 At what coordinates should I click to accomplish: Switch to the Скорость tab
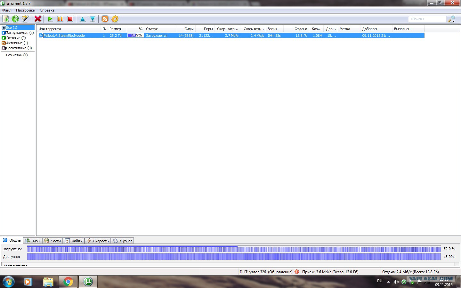point(98,241)
